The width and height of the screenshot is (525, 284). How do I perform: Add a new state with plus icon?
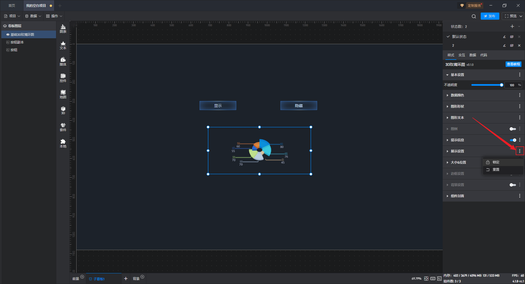tap(512, 26)
